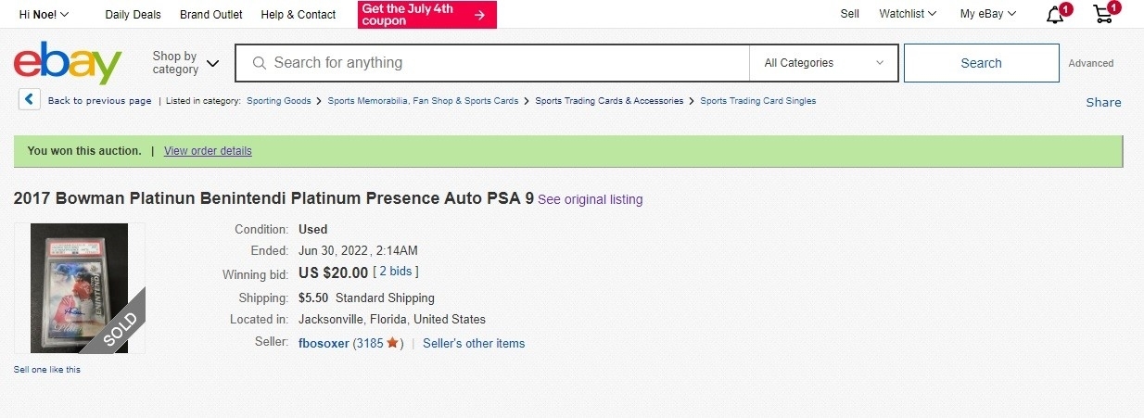Focus the Search for anything field
The width and height of the screenshot is (1144, 418).
tap(491, 63)
